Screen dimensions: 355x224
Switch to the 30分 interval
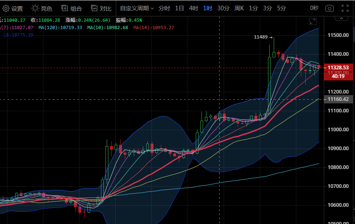pyautogui.click(x=223, y=8)
